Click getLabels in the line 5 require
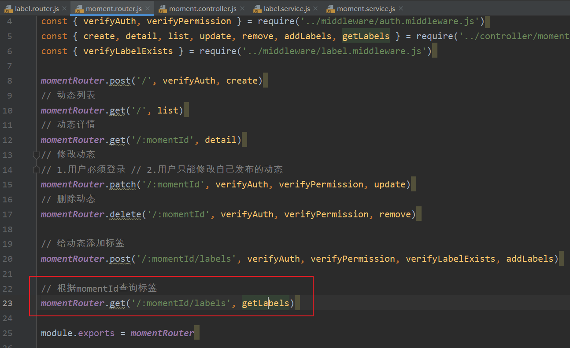This screenshot has width=570, height=348. coord(366,36)
